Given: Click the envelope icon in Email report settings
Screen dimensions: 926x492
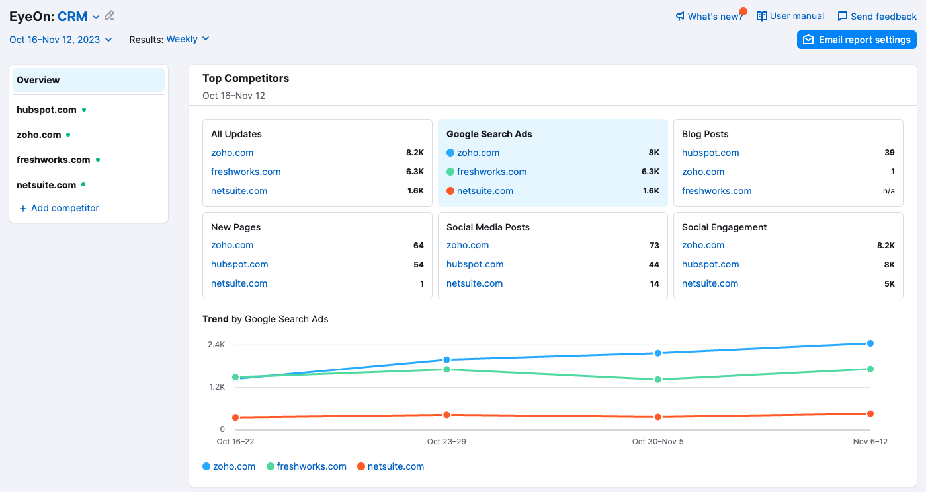Looking at the screenshot, I should click(808, 40).
